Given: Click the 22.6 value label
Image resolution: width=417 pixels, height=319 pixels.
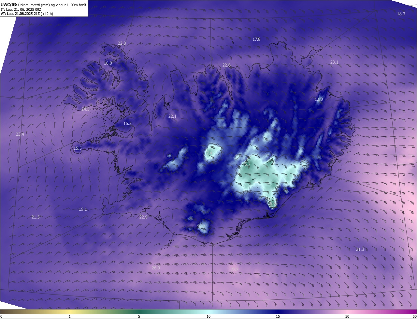Looking at the screenshot, I should point(226,65).
